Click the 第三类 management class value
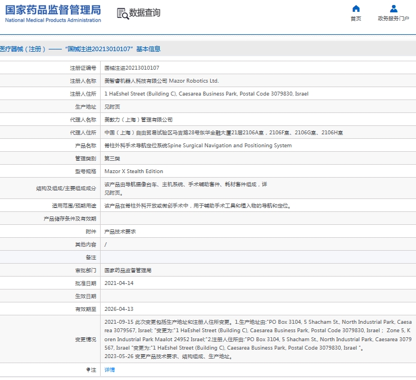 click(112, 159)
